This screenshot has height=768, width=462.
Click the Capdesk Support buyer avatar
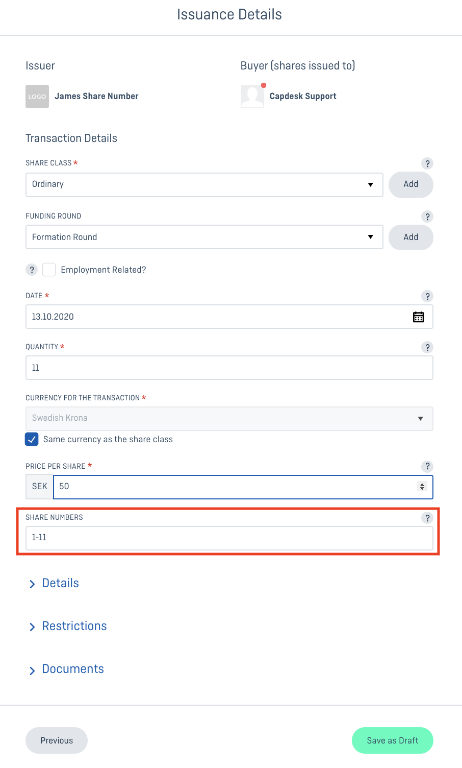[x=252, y=97]
